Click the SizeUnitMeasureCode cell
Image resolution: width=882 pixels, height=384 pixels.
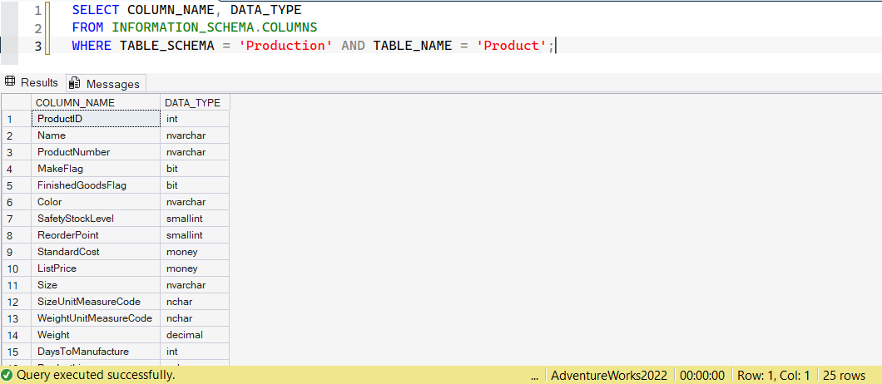pos(96,302)
